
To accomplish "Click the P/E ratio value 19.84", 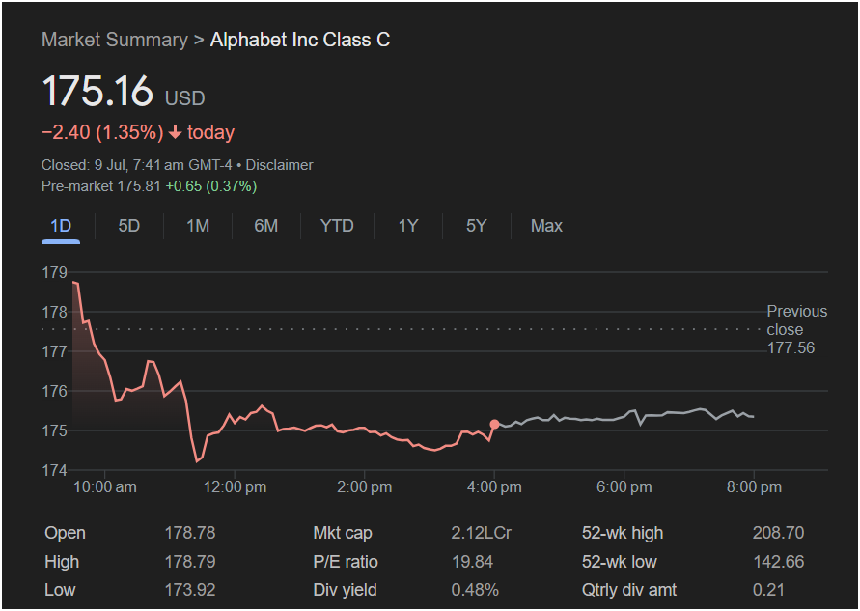I will pos(468,562).
